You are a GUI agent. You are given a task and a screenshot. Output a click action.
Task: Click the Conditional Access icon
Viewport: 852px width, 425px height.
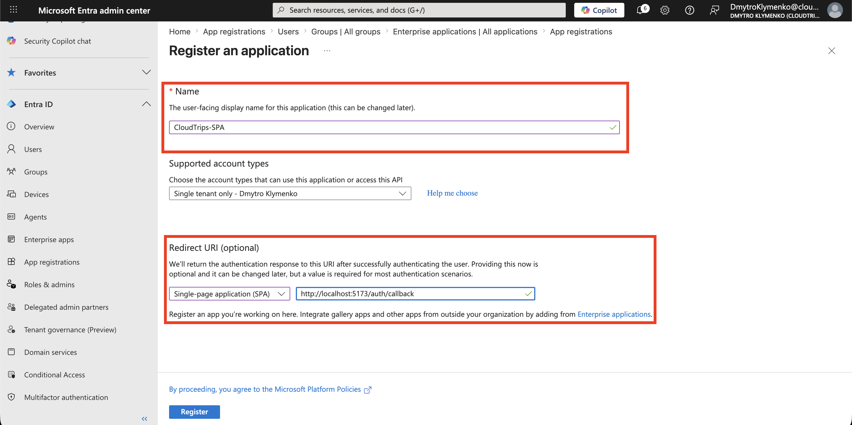(11, 374)
